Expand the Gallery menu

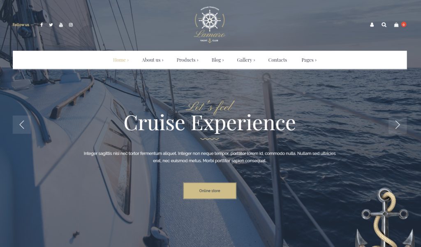point(246,60)
